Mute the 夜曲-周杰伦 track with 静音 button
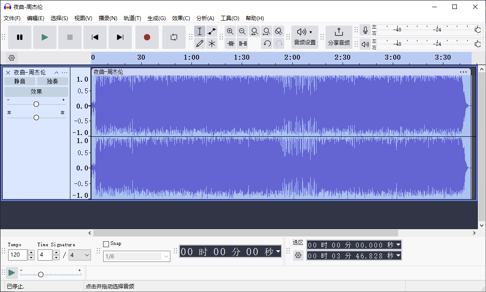The height and width of the screenshot is (292, 486). tap(20, 81)
